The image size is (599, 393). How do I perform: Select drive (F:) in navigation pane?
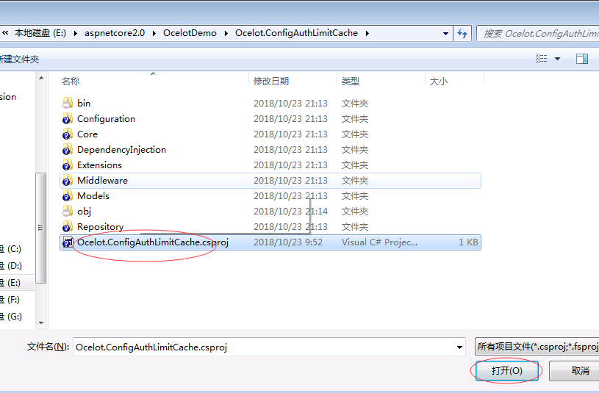coord(11,300)
